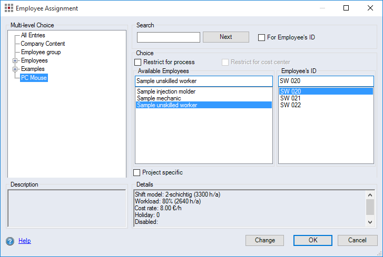
Task: Click the blue Help question mark icon
Action: click(x=10, y=241)
